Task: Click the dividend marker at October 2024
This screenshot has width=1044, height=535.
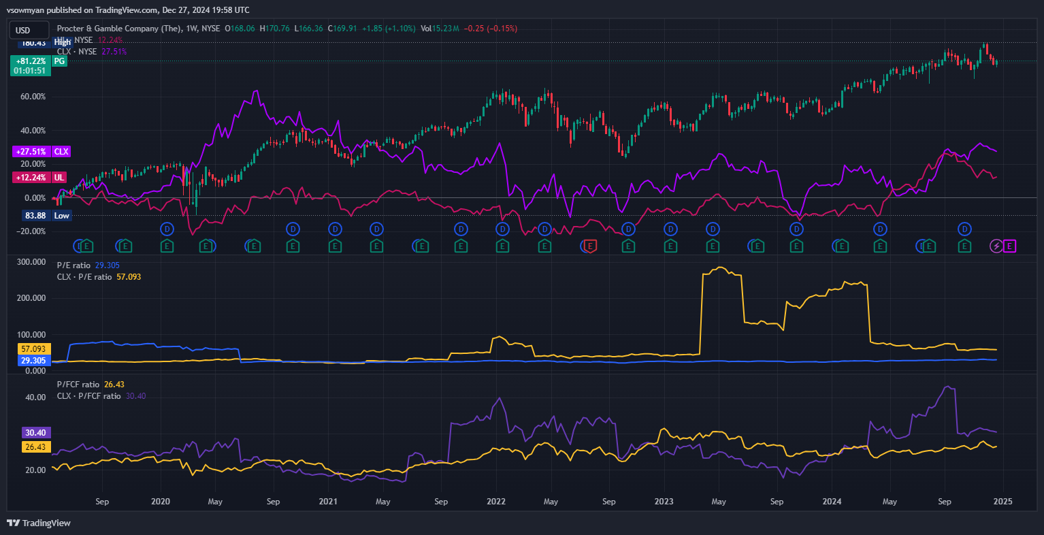Action: [x=964, y=229]
